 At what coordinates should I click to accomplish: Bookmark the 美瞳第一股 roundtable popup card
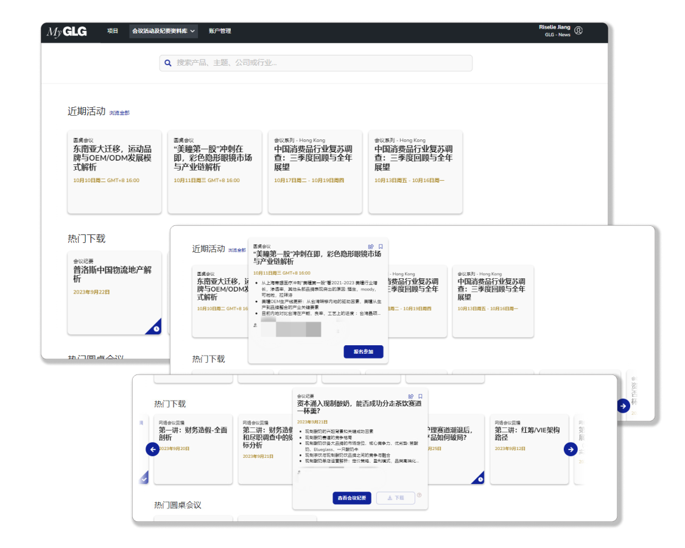tap(381, 247)
